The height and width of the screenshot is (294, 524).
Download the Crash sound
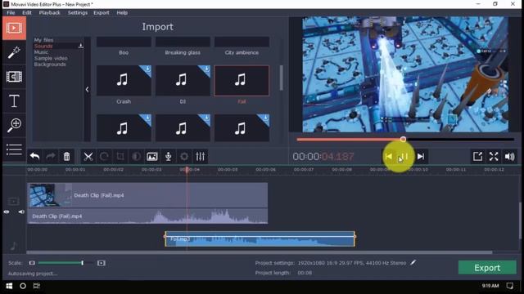(147, 69)
